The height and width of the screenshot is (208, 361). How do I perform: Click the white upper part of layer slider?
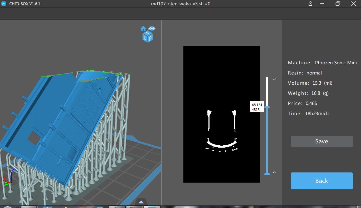[267, 92]
